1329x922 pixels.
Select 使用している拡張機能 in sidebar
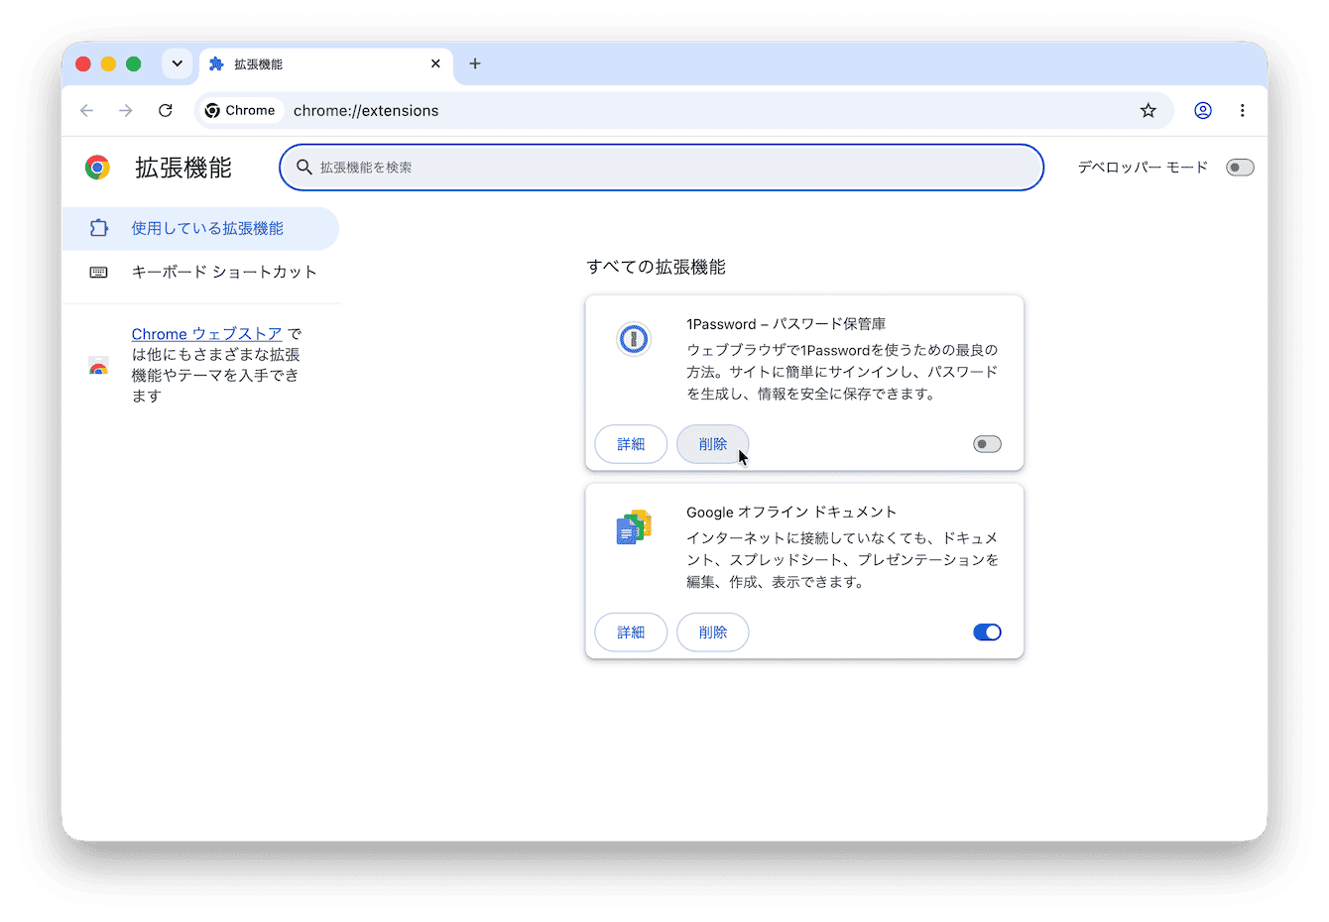200,228
